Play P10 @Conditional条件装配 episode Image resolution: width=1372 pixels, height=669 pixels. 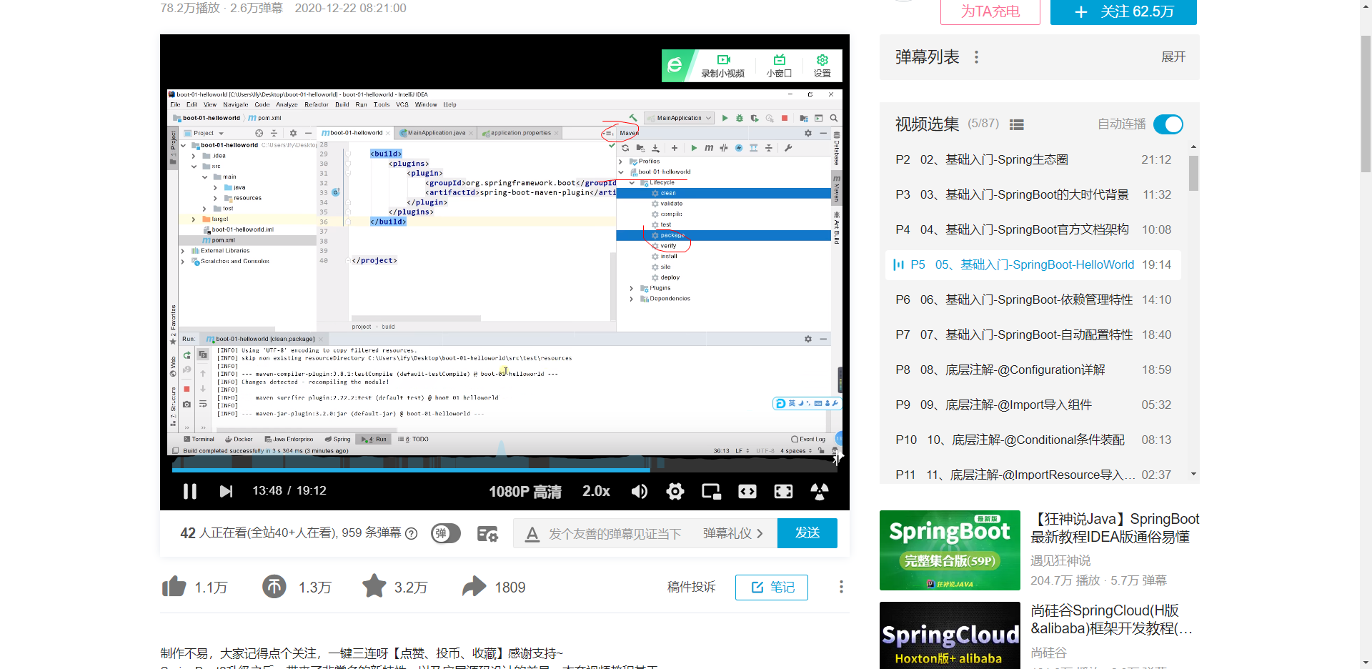coord(1033,440)
